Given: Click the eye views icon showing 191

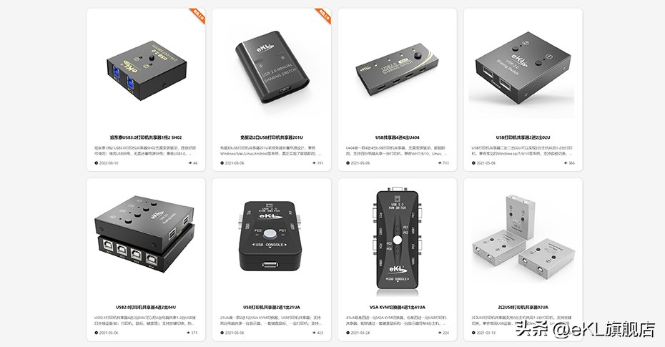Looking at the screenshot, I should coord(314,163).
